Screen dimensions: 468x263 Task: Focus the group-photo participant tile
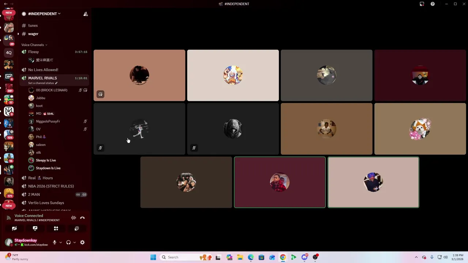[186, 182]
